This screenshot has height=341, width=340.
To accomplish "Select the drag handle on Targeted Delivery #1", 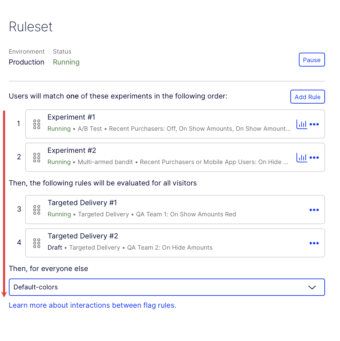I will 37,210.
